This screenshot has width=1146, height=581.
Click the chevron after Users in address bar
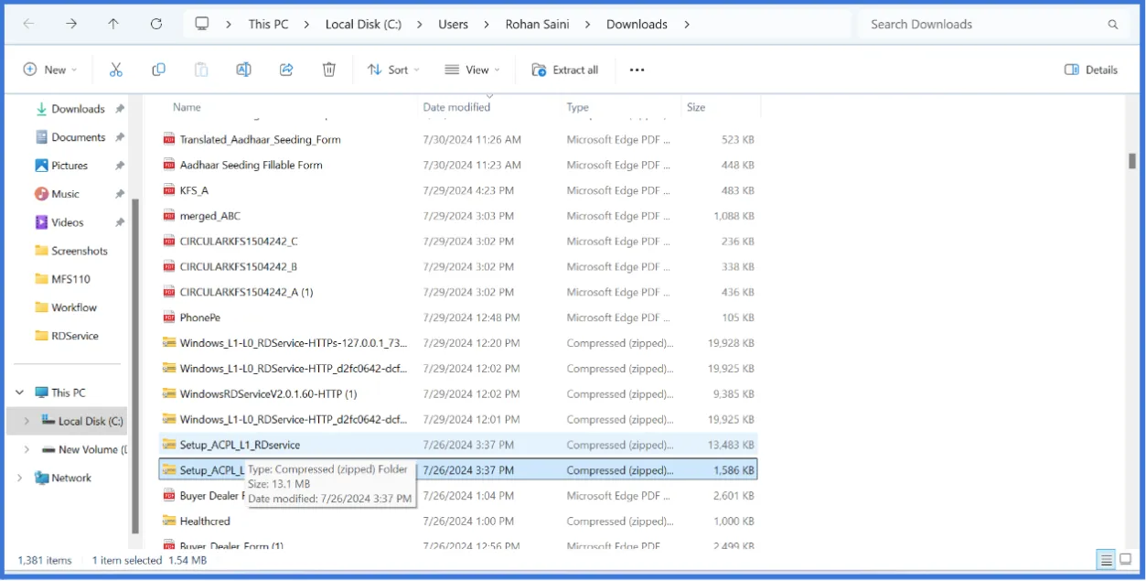(486, 25)
